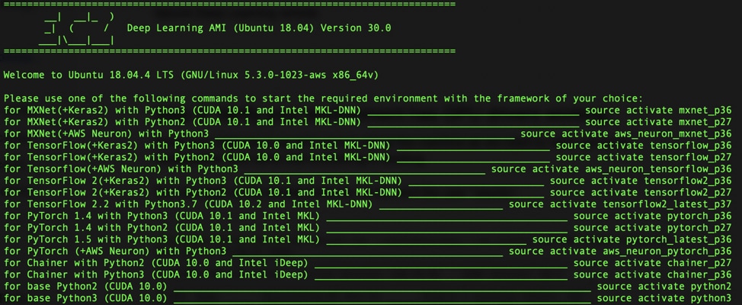Screen dimensions: 742x305
Task: Click 'for TensorFlow(+Keras2) with Python2' description
Action: pos(197,157)
